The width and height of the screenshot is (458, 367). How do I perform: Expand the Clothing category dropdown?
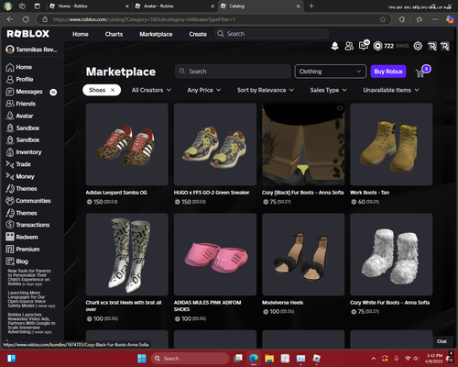pyautogui.click(x=330, y=72)
